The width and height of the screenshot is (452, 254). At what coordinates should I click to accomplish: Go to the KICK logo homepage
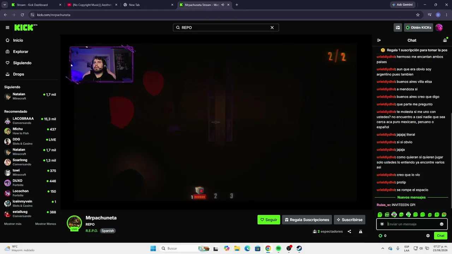click(x=26, y=28)
